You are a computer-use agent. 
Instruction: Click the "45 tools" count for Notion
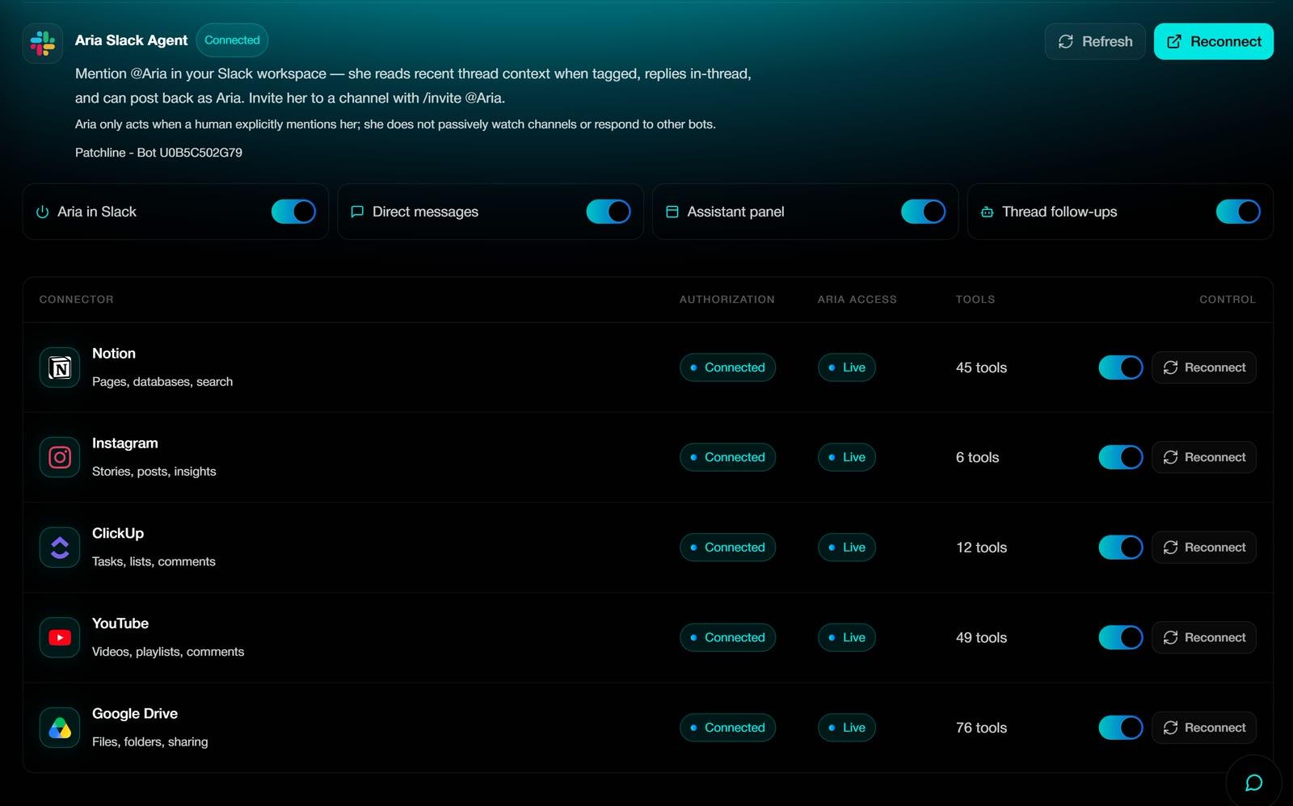click(x=981, y=367)
